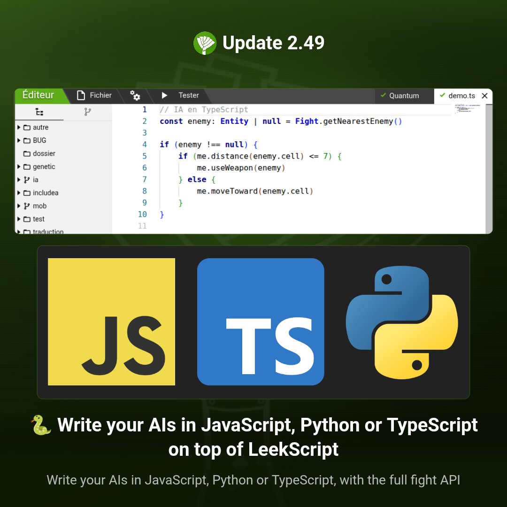Viewport: 507px width, 507px height.
Task: Show the folder tree view icon
Action: click(39, 112)
